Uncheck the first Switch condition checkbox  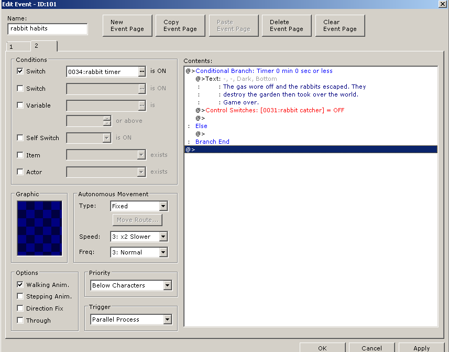tap(20, 71)
